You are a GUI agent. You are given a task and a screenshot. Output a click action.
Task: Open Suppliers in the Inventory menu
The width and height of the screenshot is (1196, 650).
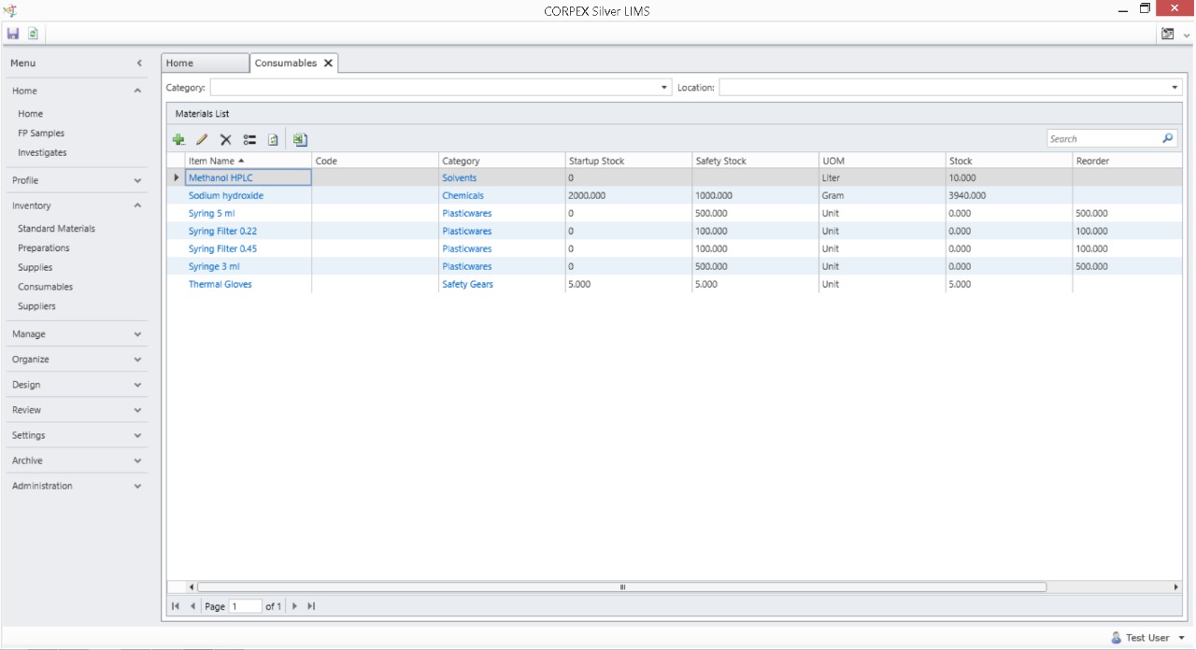tap(36, 306)
